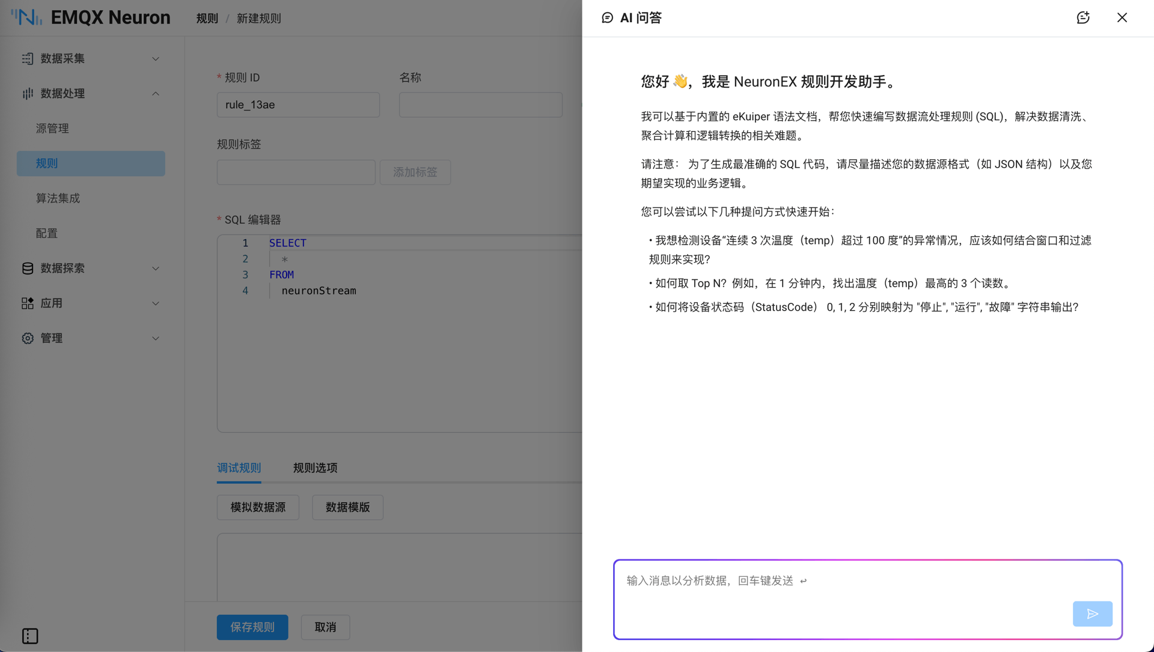Viewport: 1154px width, 652px height.
Task: Open the 模拟数据源 option
Action: tap(258, 507)
